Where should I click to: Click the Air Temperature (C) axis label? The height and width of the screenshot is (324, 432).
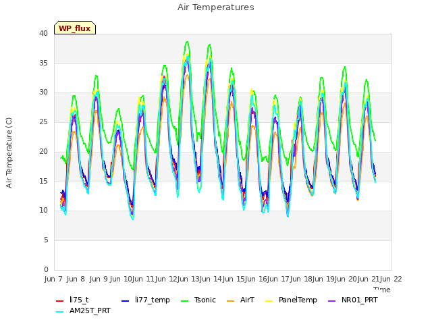9,153
